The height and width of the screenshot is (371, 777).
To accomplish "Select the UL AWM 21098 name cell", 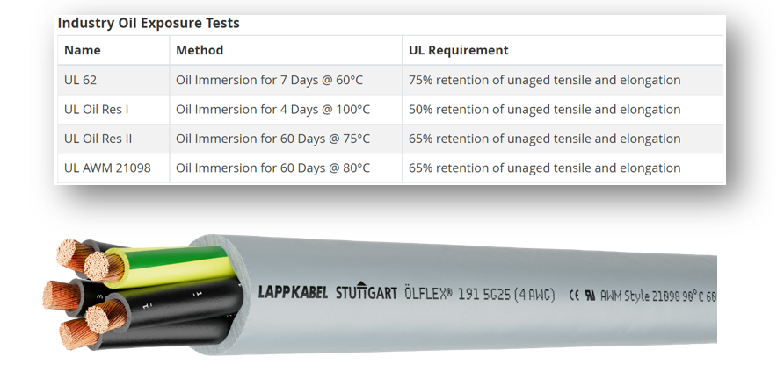I will click(x=107, y=168).
